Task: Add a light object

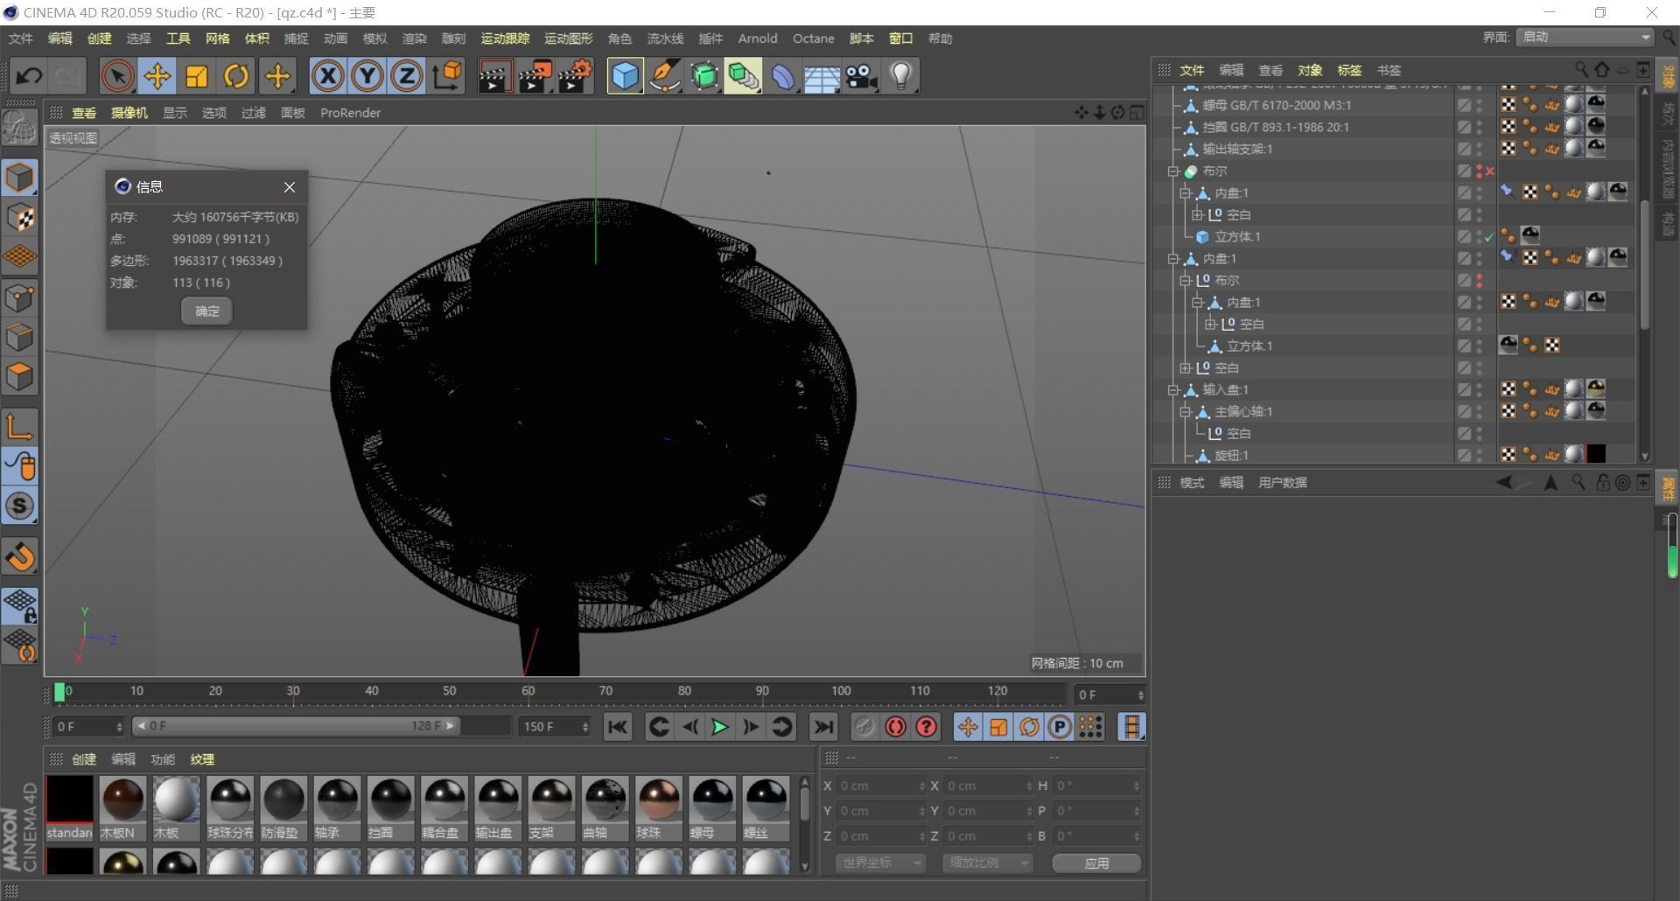Action: pos(901,76)
